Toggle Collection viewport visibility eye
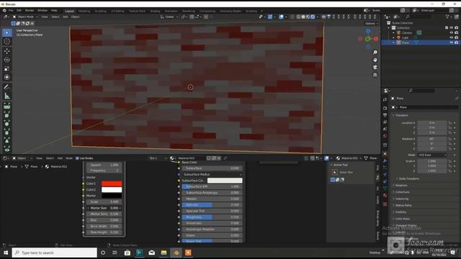The image size is (461, 259). point(452,27)
